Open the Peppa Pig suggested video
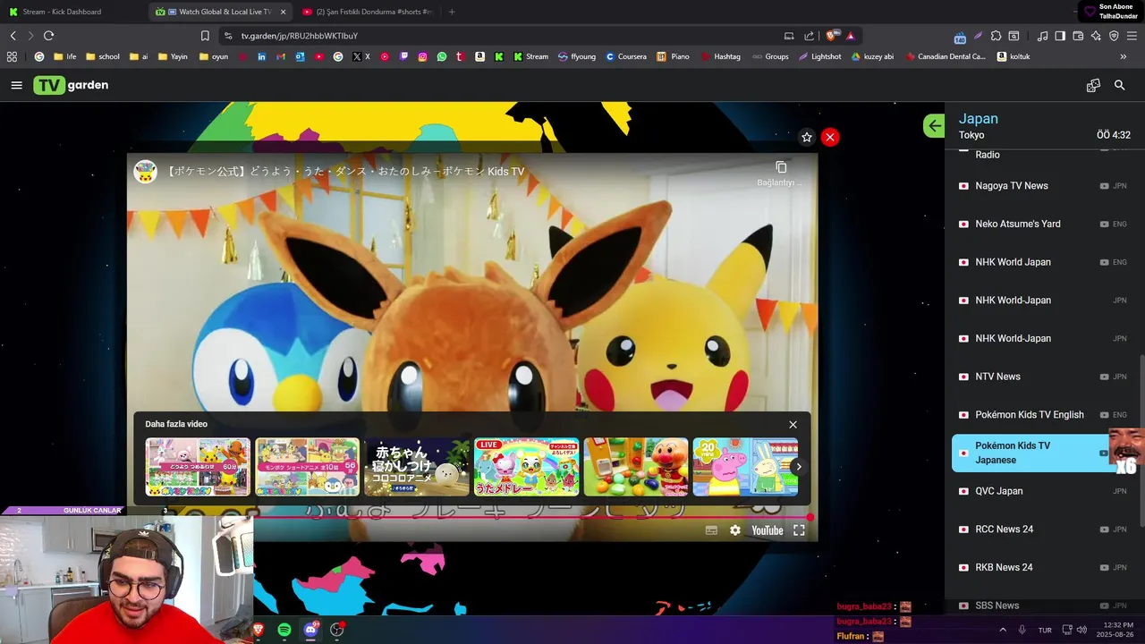The height and width of the screenshot is (644, 1145). (745, 466)
